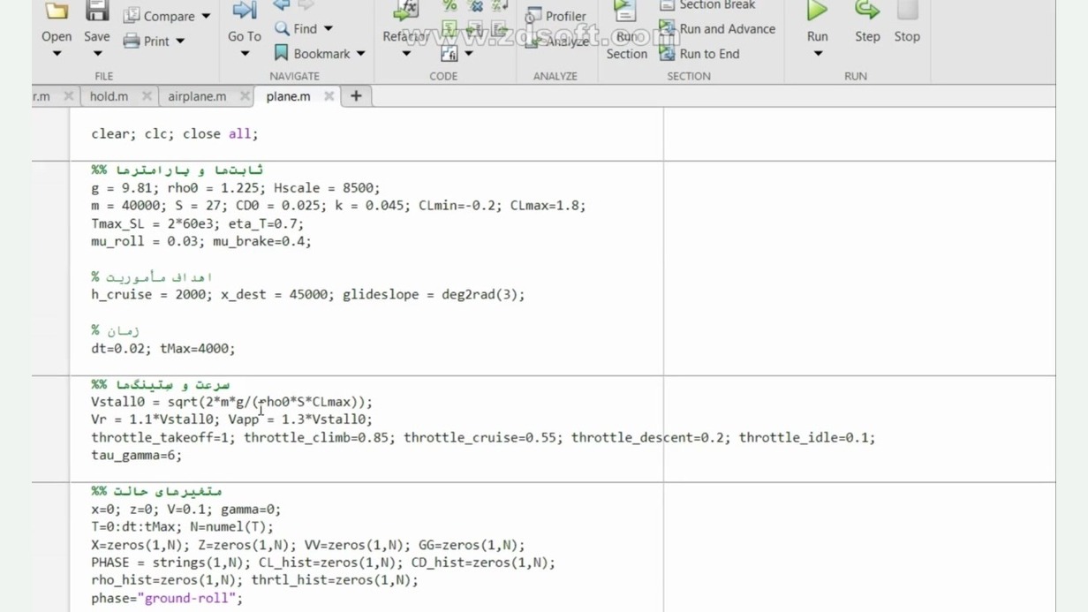Image resolution: width=1088 pixels, height=612 pixels.
Task: Click the 'tau_gamma=6;' line
Action: [137, 456]
